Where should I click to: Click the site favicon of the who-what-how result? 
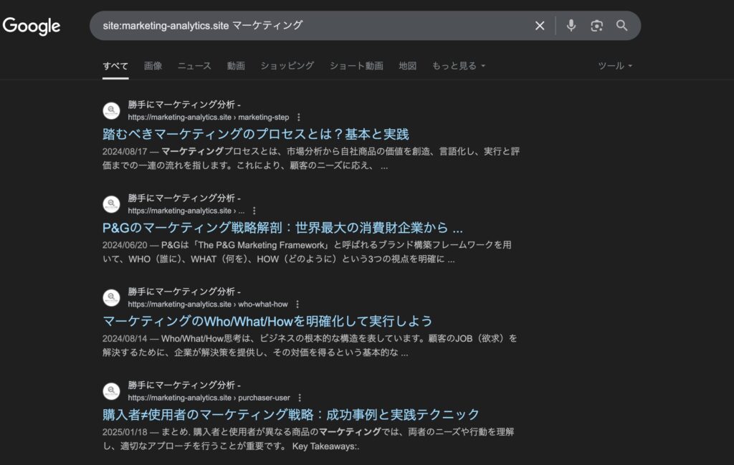tap(111, 297)
